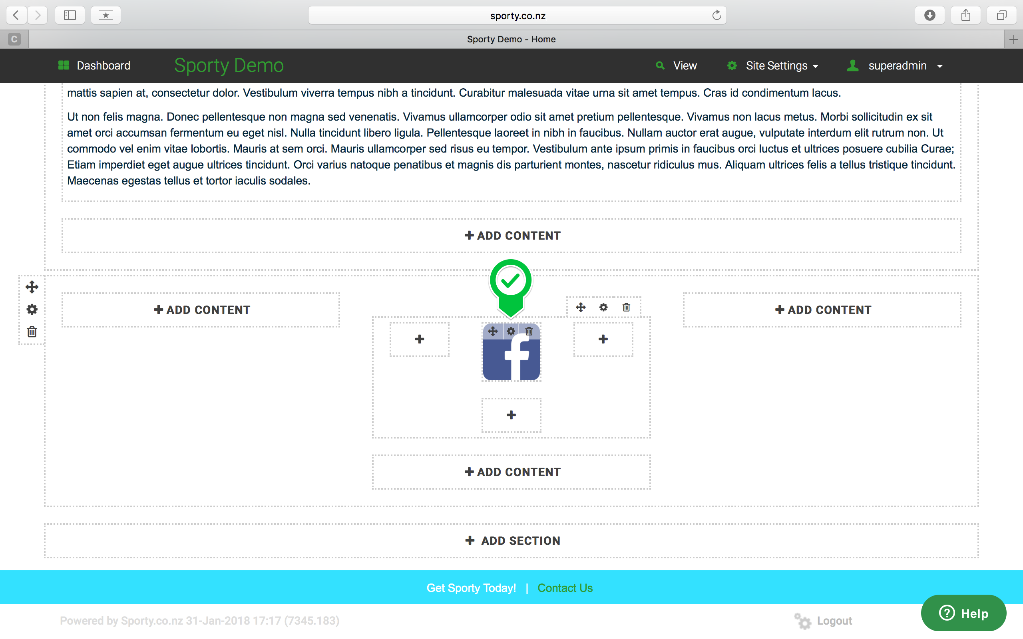Click the green gear beside Site Settings

(x=732, y=65)
